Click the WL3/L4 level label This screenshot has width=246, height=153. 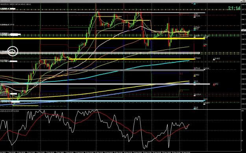(197, 94)
